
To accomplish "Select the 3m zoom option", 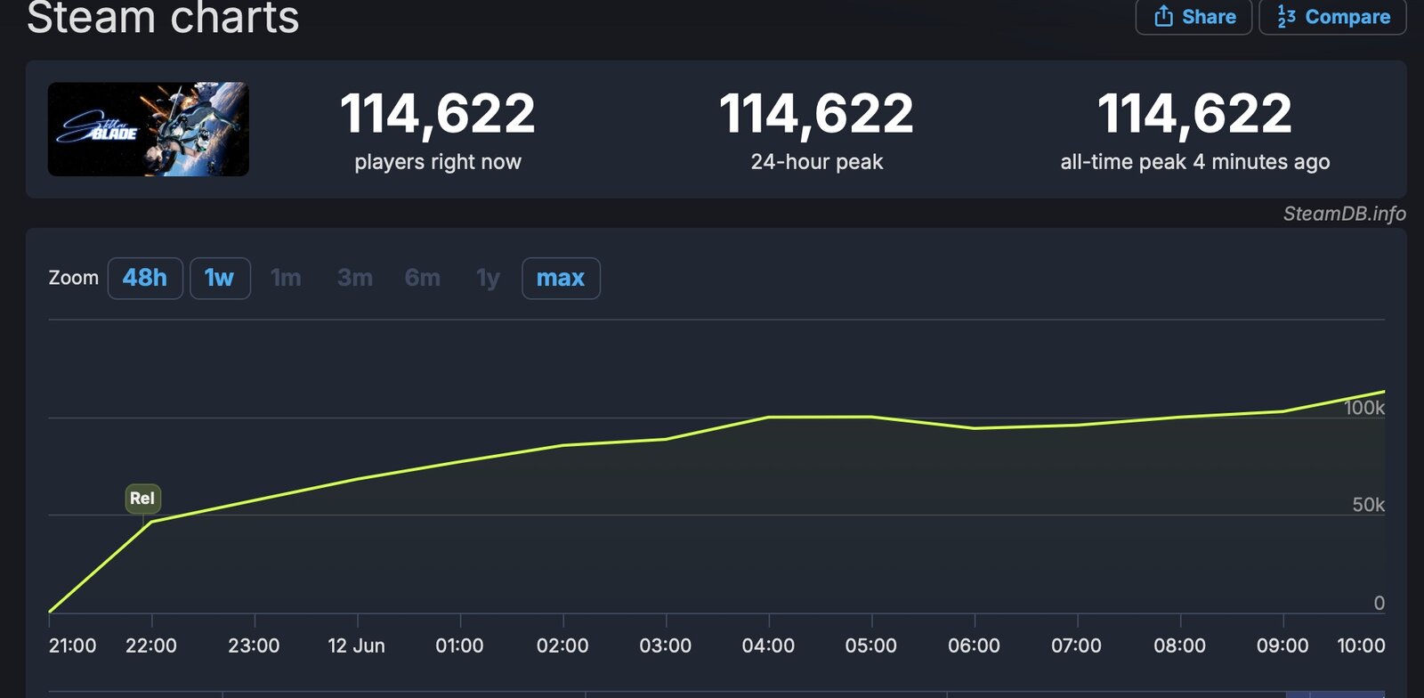I will (x=355, y=278).
